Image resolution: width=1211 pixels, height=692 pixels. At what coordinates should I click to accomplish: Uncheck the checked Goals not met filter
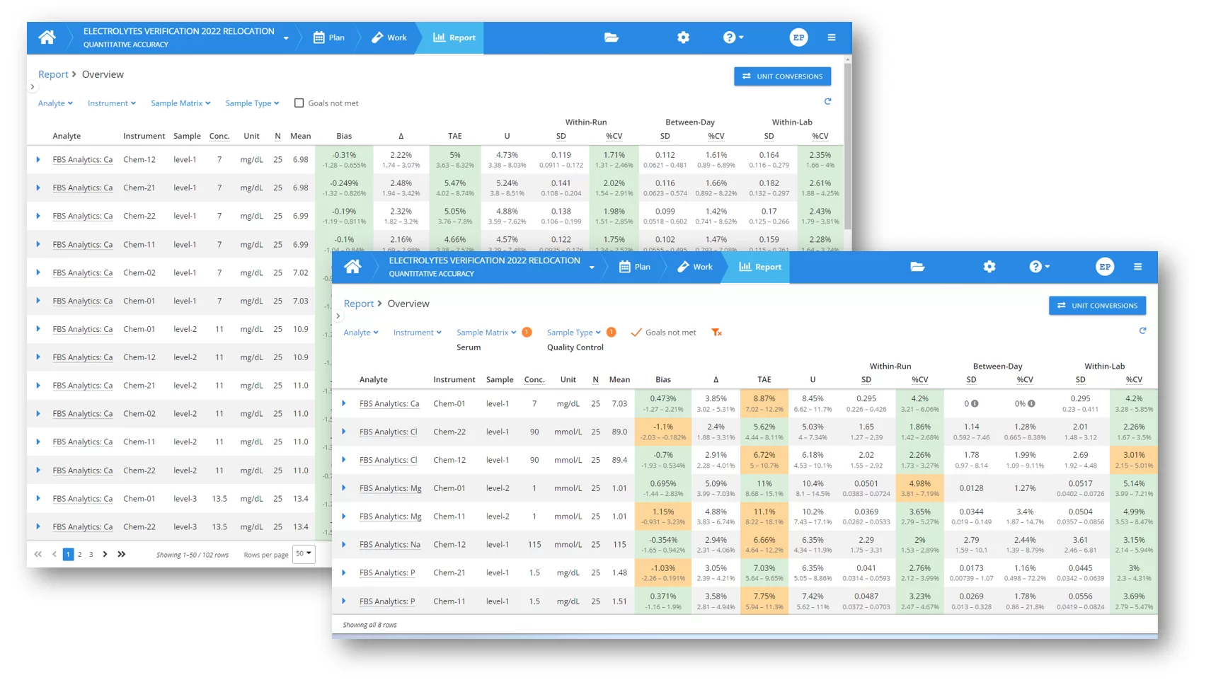636,333
